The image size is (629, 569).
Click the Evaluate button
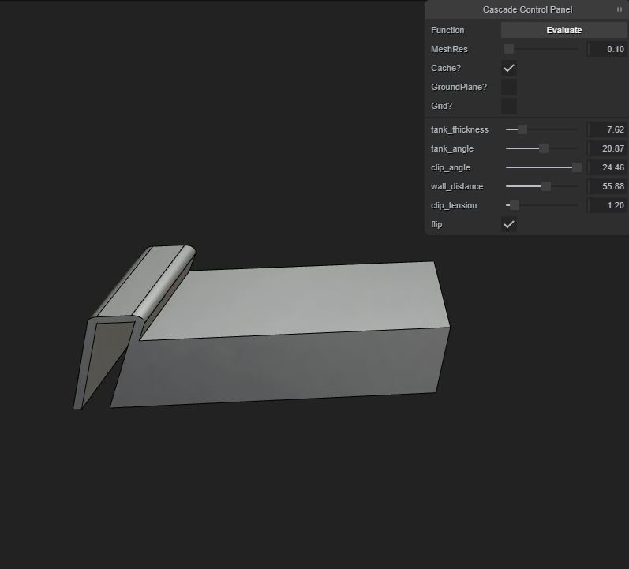[x=563, y=30]
